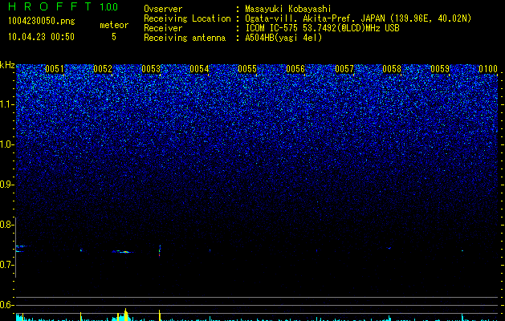Click the HROFFT 1.0.0 title text
Image resolution: width=505 pixels, height=321 pixels.
(x=63, y=6)
